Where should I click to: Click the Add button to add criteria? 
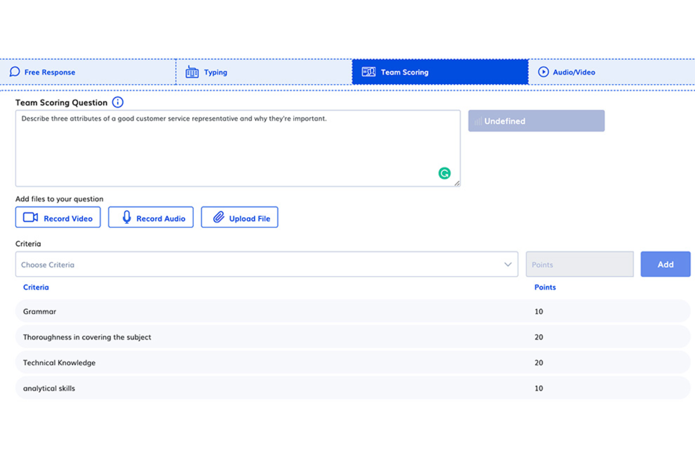click(665, 264)
